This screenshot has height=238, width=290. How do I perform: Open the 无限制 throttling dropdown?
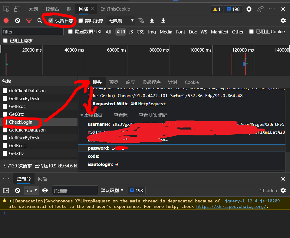[x=120, y=21]
